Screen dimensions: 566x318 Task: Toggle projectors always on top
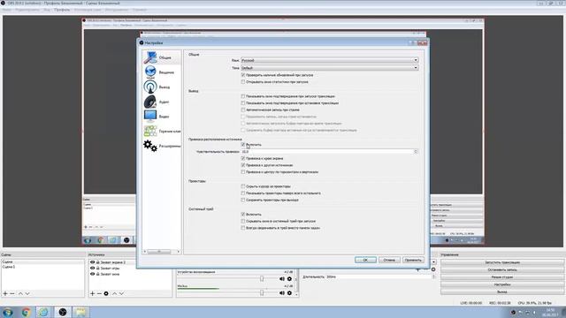coord(243,193)
